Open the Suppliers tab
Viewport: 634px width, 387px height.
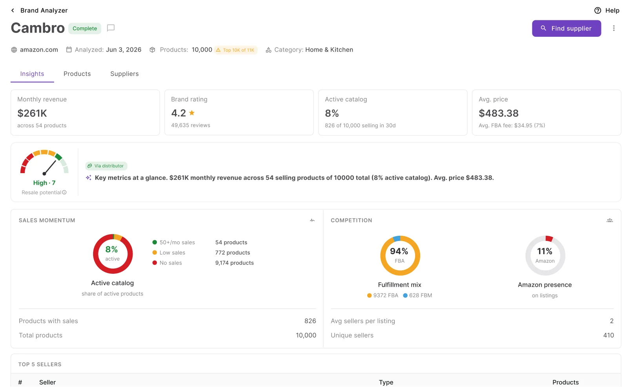124,74
